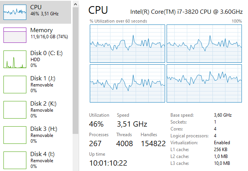Select Disk 3 (H:) thumbnail

coord(15,135)
